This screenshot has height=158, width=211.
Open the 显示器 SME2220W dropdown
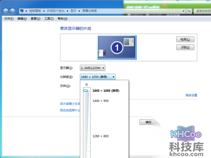92,68
